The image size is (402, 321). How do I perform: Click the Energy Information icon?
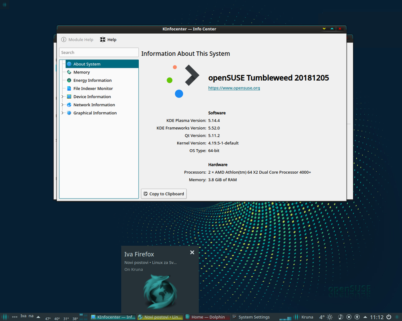[69, 80]
